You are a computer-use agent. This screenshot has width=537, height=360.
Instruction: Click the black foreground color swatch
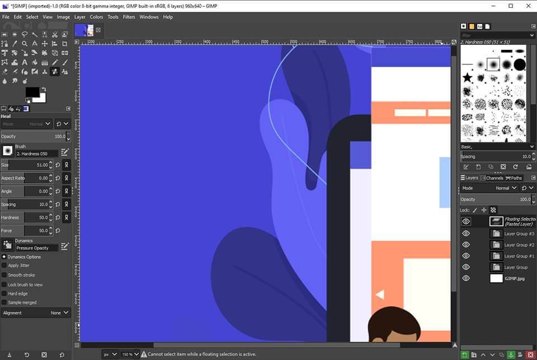click(32, 92)
